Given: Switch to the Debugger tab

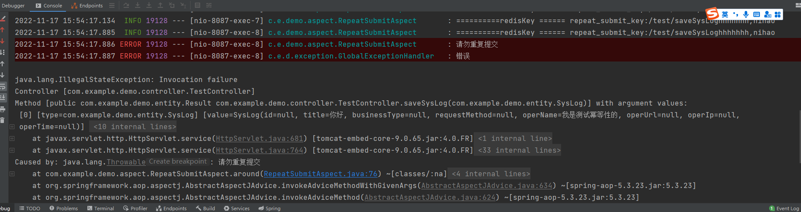Looking at the screenshot, I should point(13,6).
